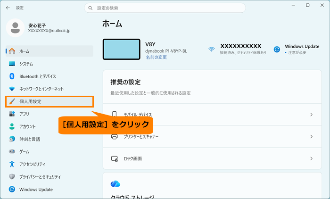Open Windows Update in the sidebar
The height and width of the screenshot is (199, 330).
pos(49,189)
